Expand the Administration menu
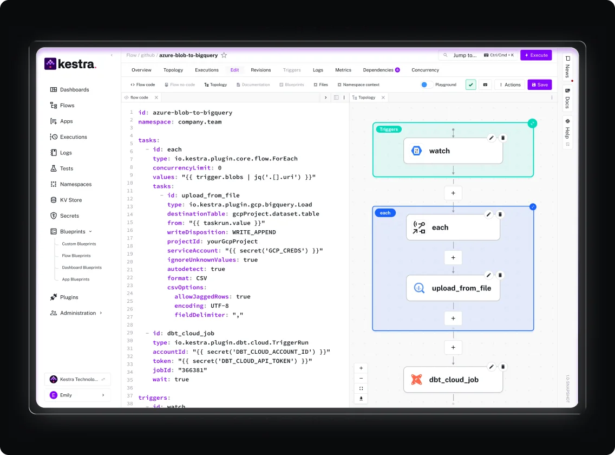Image resolution: width=615 pixels, height=455 pixels. pyautogui.click(x=76, y=313)
